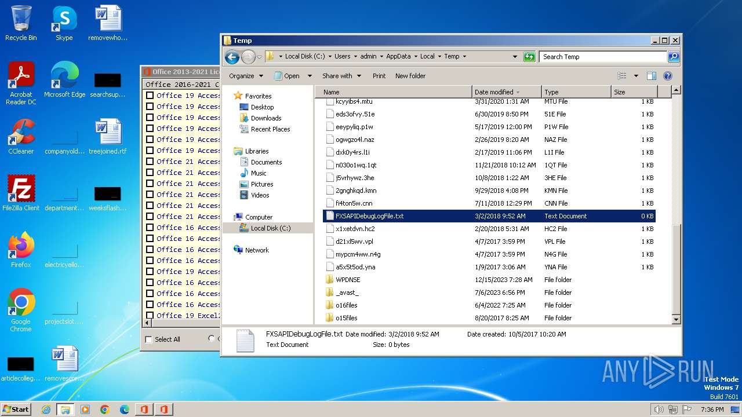Tick the first Office 21 Access checkbox
Image resolution: width=742 pixels, height=417 pixels.
[x=150, y=162]
